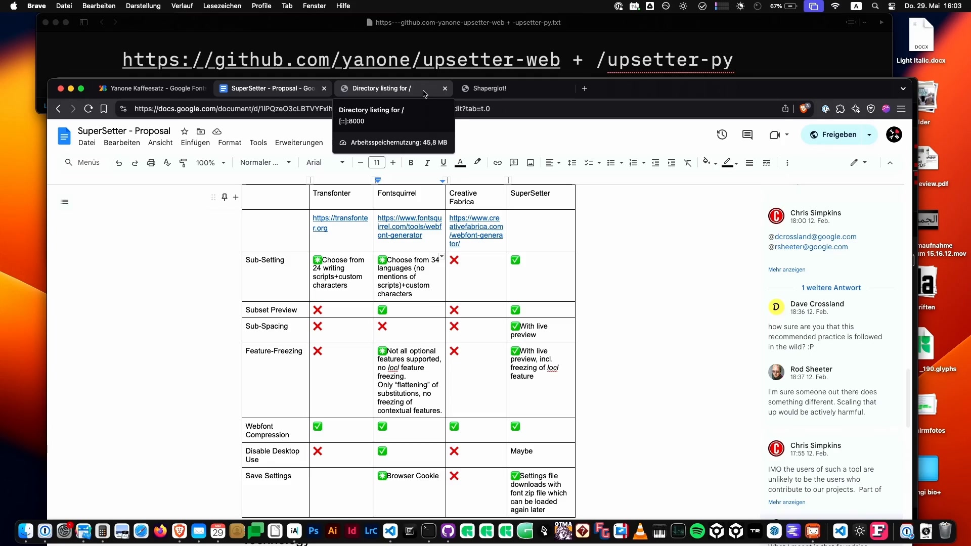
Task: Click the move-to-folder icon beside the title
Action: point(201,131)
